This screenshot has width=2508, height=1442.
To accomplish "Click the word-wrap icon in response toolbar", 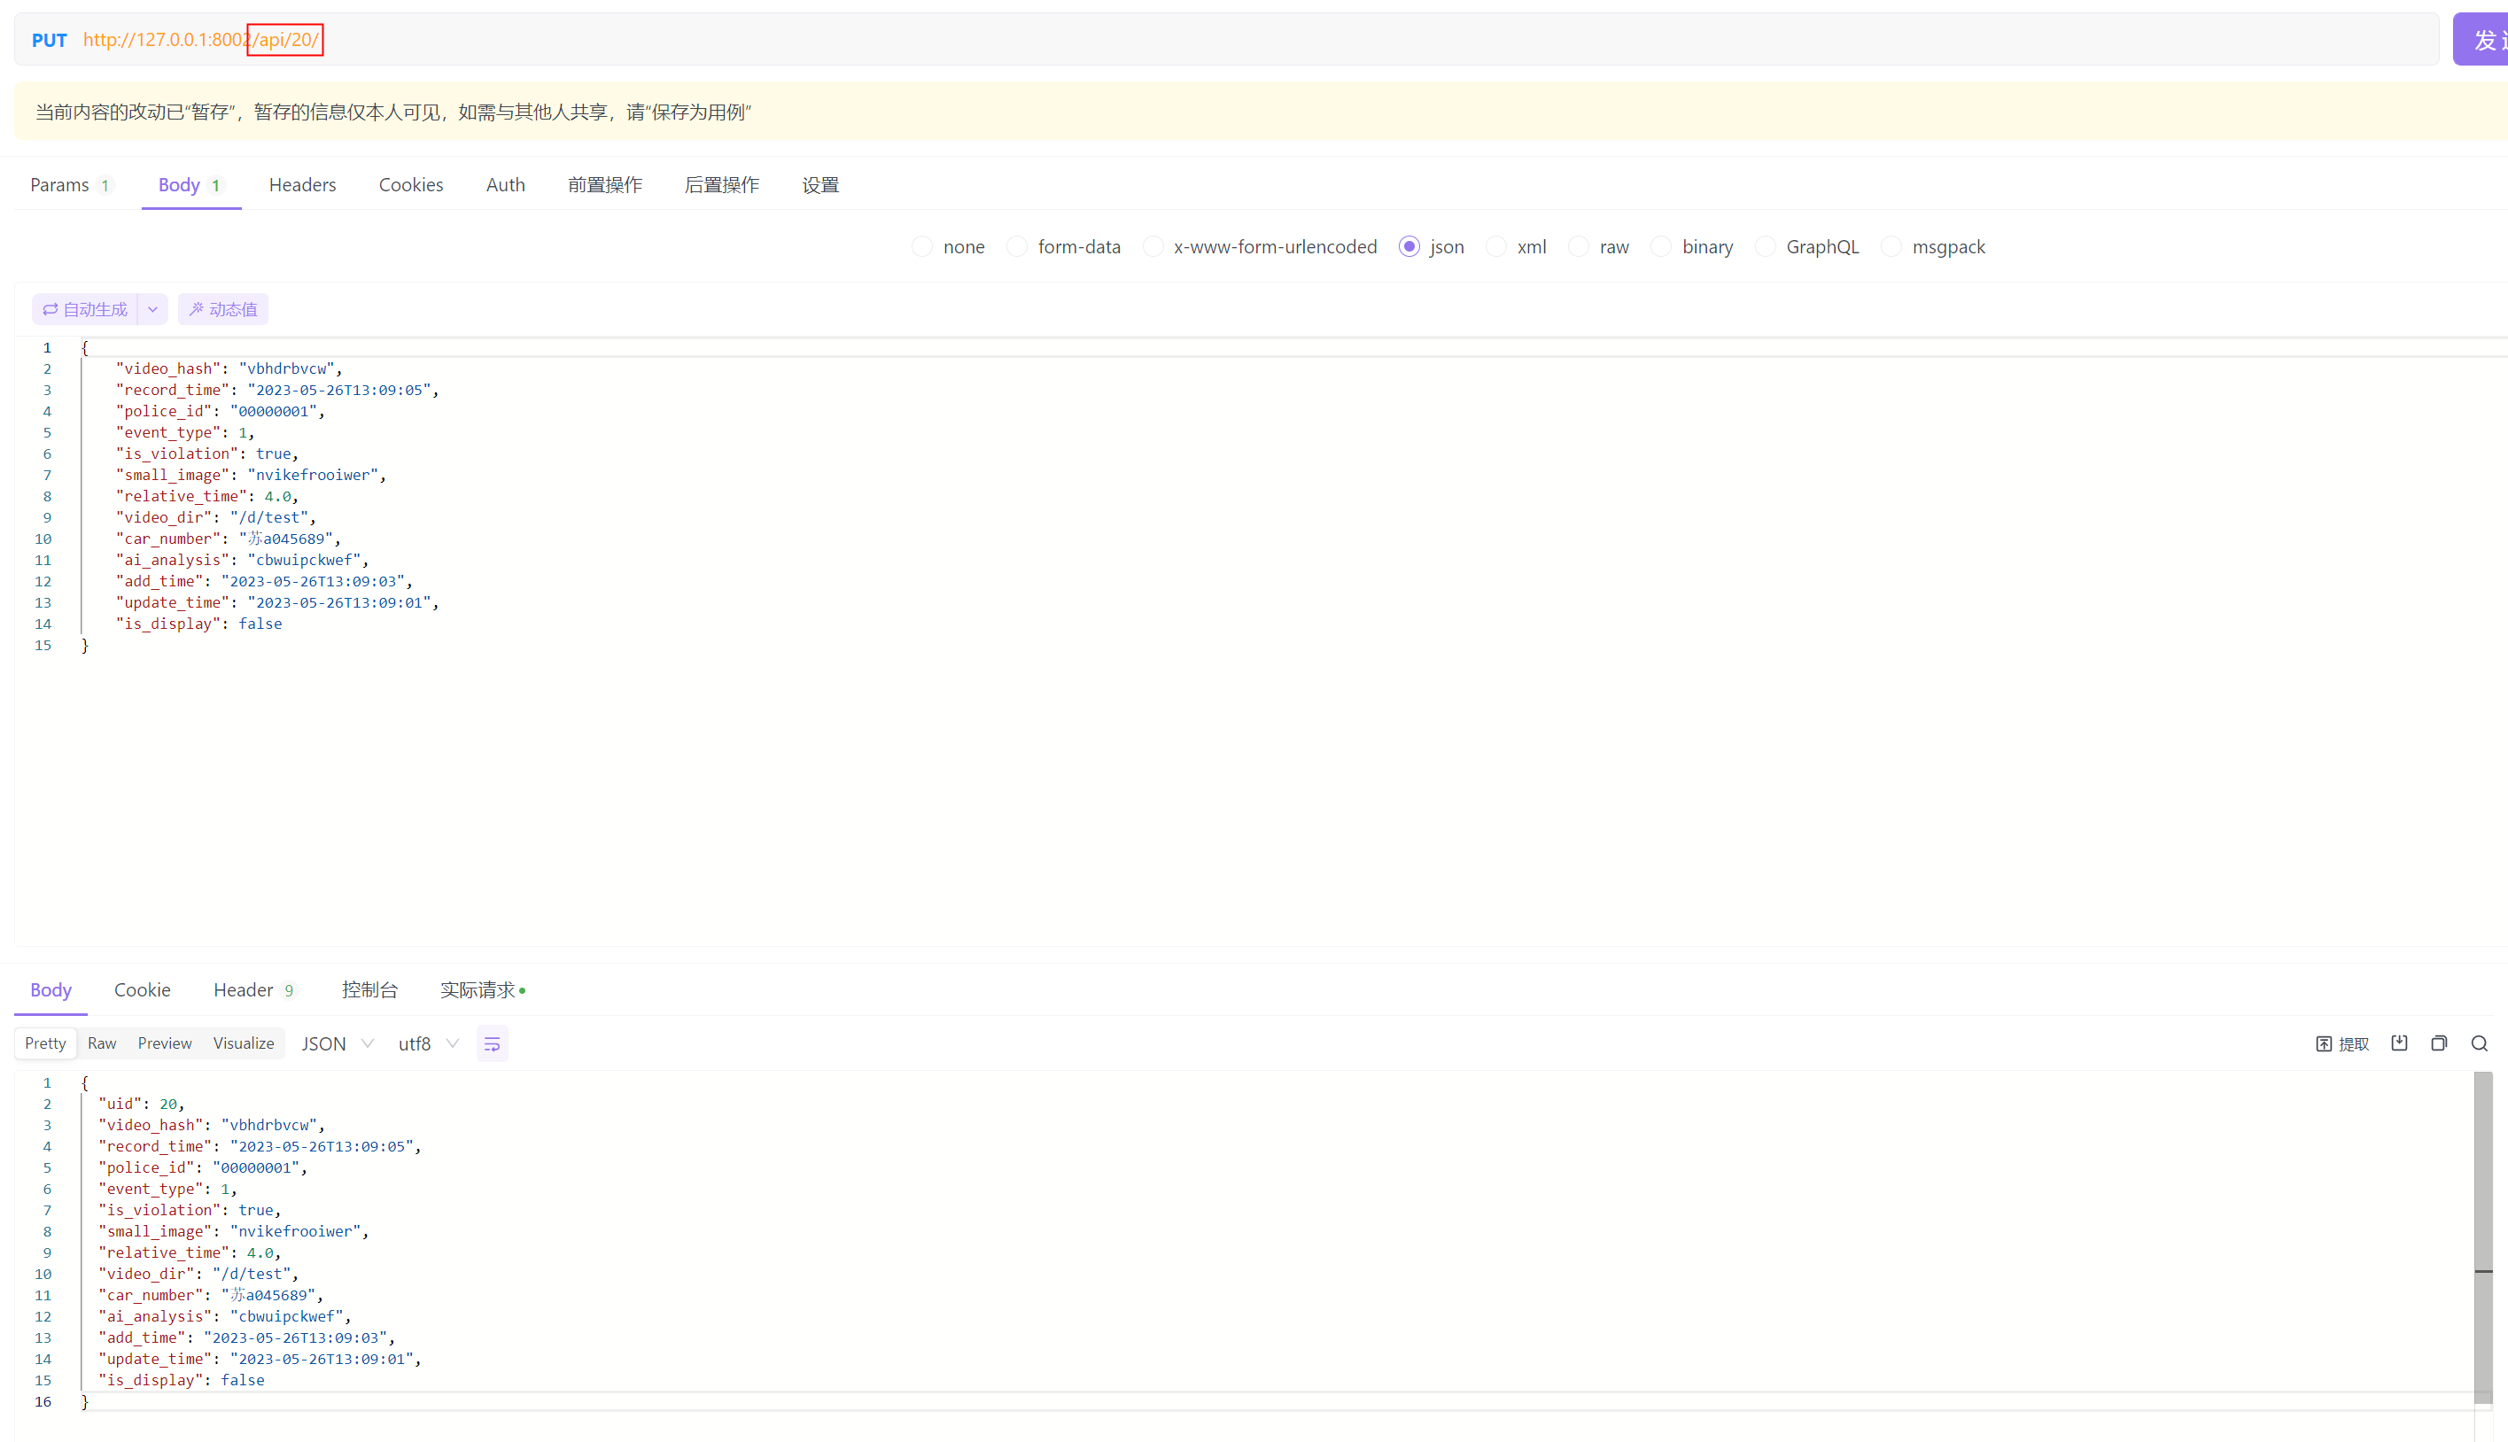I will (x=492, y=1044).
